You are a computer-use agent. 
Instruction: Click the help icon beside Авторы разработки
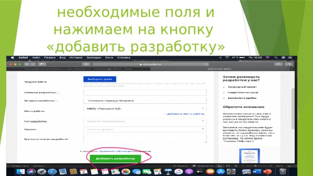pyautogui.click(x=56, y=101)
